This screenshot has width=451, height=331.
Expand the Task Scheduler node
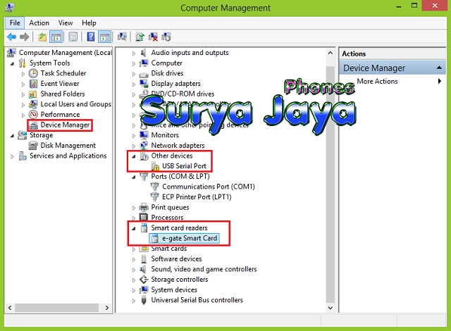click(23, 74)
